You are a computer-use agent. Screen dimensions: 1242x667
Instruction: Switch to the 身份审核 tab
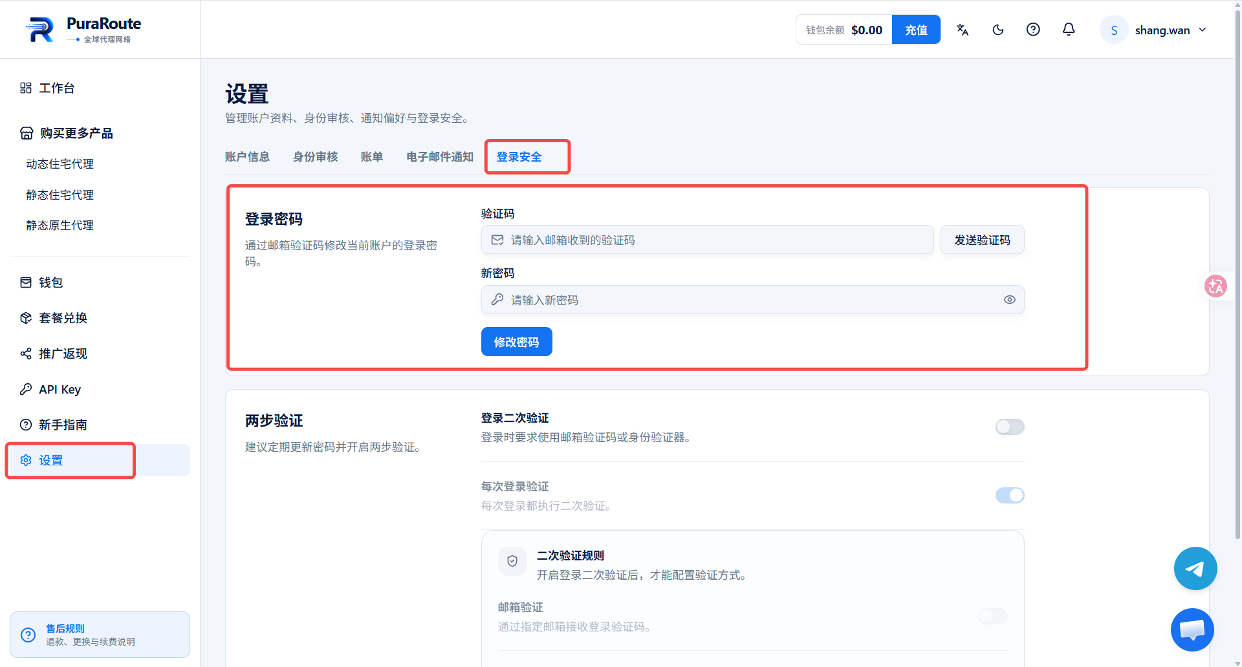tap(315, 157)
